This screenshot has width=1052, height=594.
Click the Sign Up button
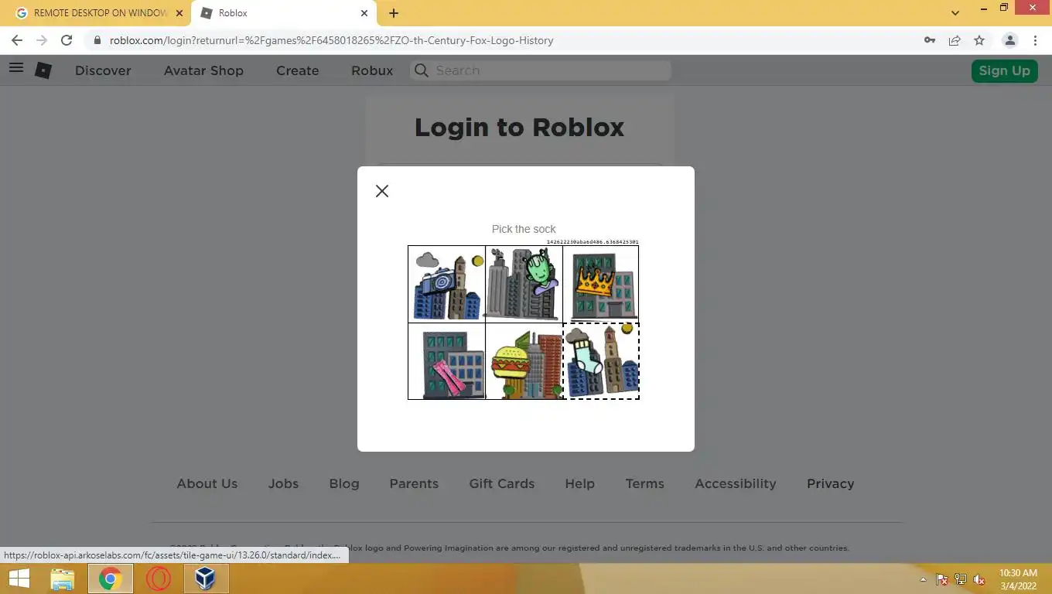[1004, 70]
